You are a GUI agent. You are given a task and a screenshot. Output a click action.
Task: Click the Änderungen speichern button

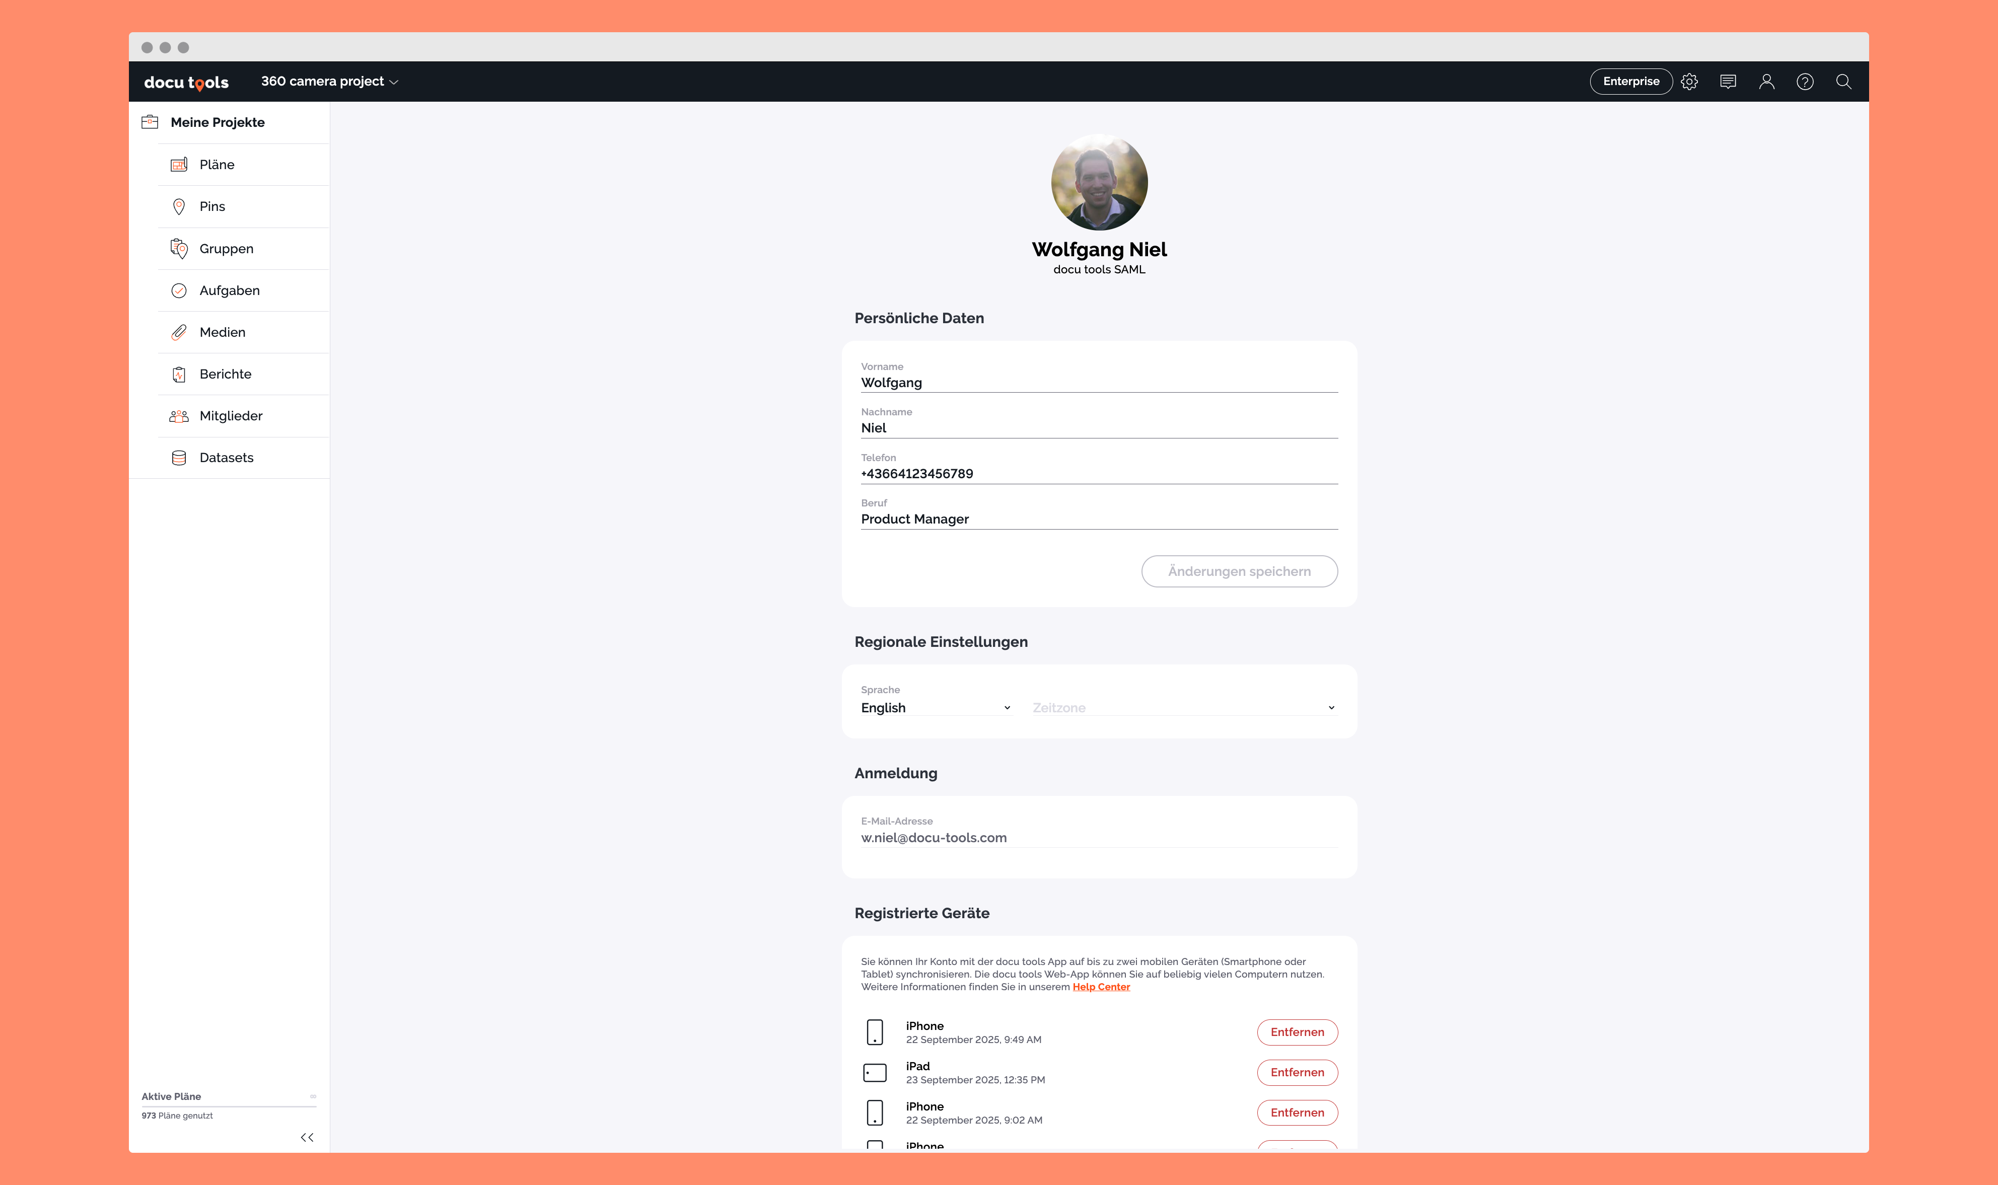[x=1239, y=571]
